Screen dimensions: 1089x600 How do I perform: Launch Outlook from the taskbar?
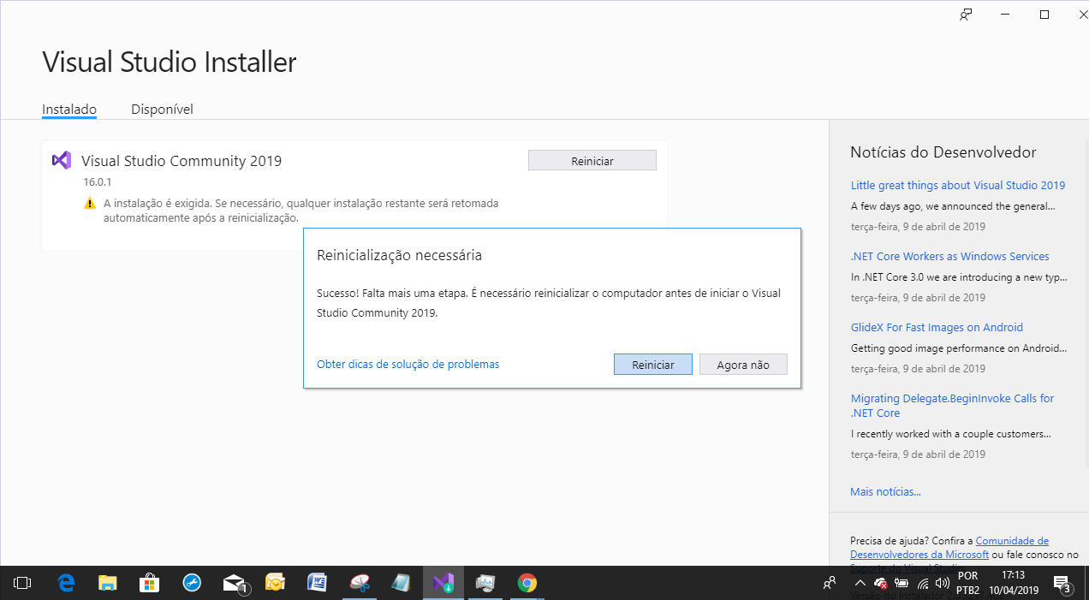275,583
